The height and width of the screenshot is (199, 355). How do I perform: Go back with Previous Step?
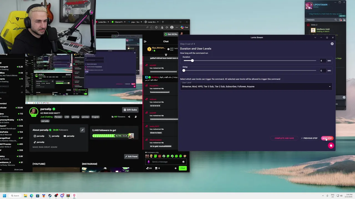pyautogui.click(x=309, y=138)
